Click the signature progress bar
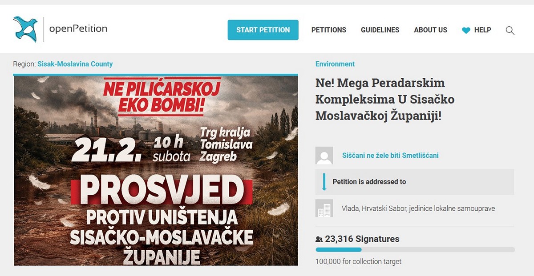Viewport: 534px width, 276px height. point(415,250)
